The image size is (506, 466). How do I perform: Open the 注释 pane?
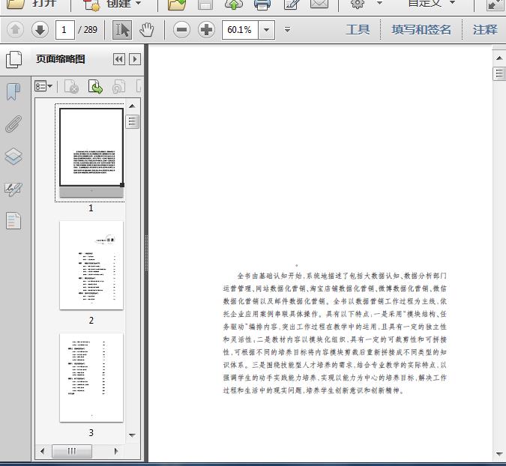(x=485, y=30)
